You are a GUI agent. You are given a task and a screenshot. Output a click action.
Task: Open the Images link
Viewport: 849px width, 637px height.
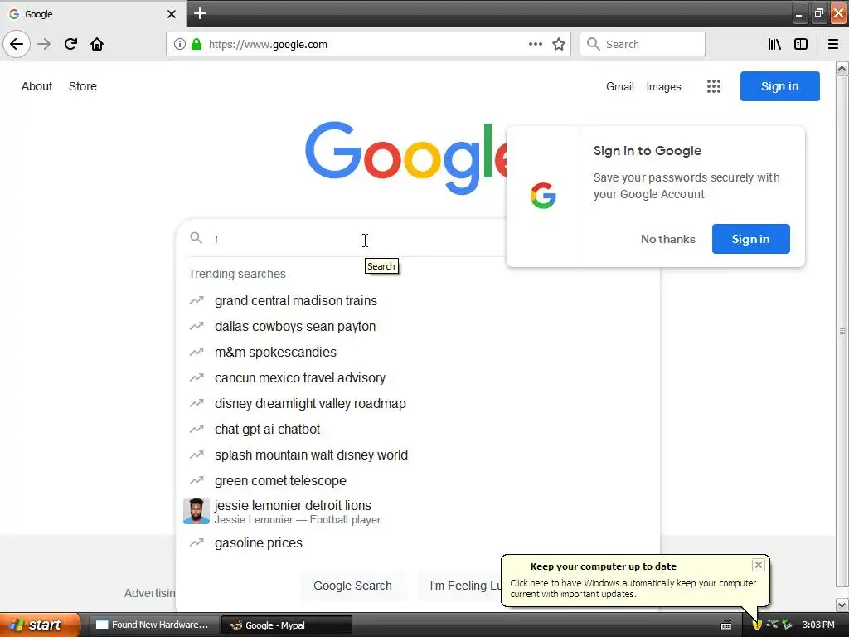[664, 86]
